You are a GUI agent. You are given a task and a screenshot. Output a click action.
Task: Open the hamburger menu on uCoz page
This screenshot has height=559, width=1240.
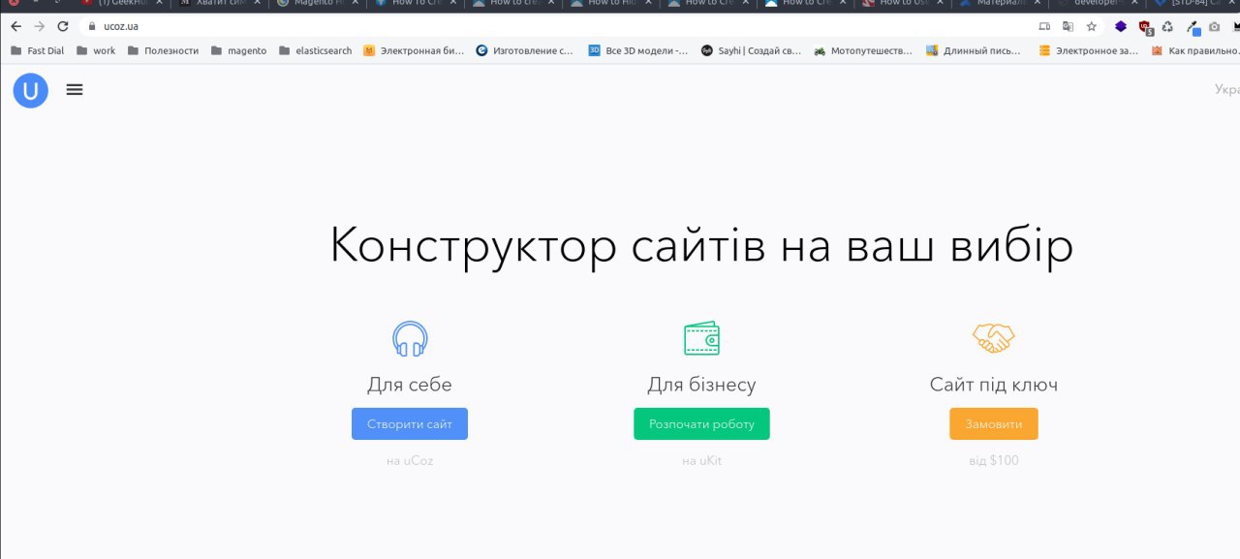[75, 89]
